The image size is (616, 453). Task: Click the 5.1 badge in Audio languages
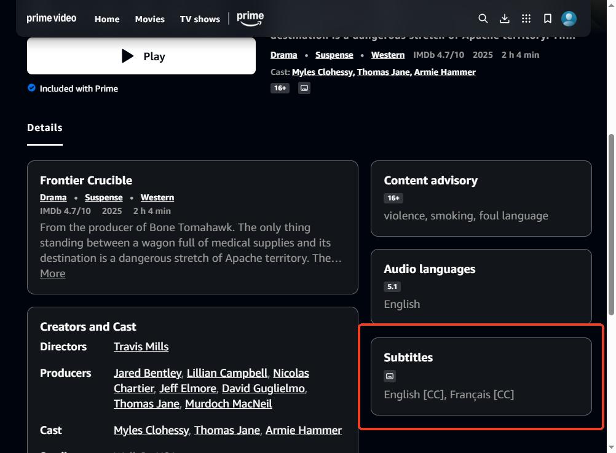(392, 286)
